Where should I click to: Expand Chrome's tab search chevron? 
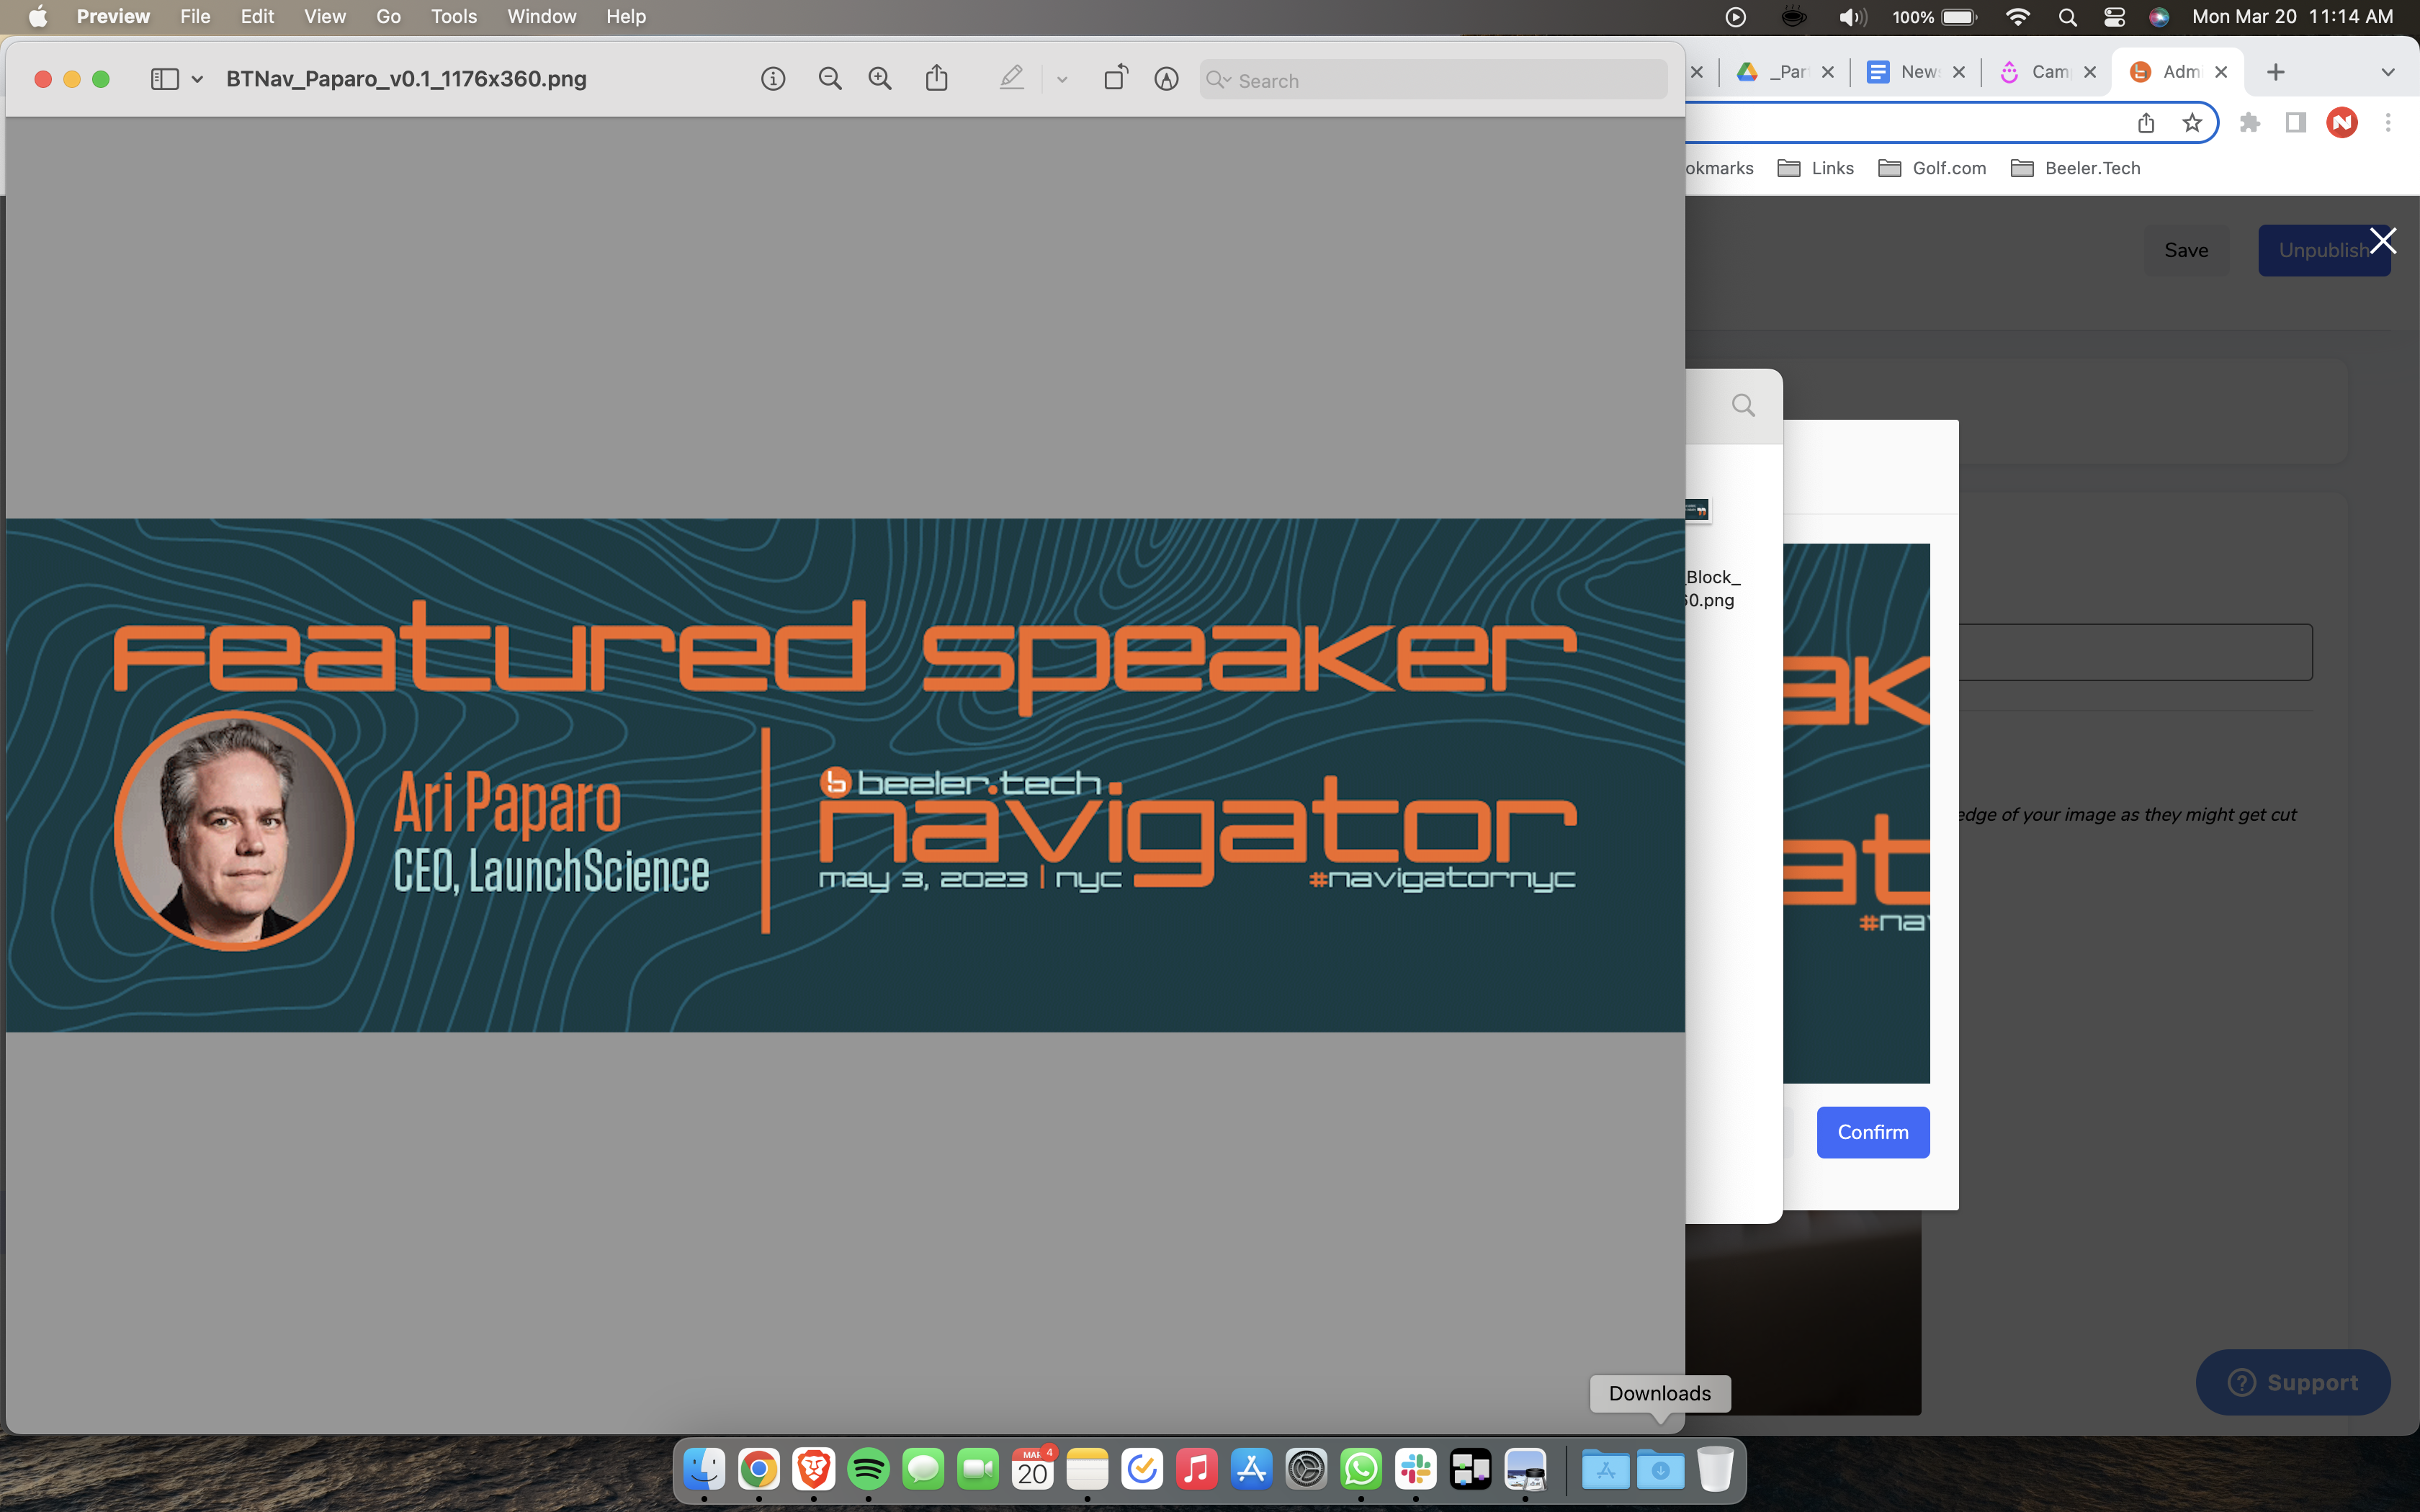pos(2388,72)
